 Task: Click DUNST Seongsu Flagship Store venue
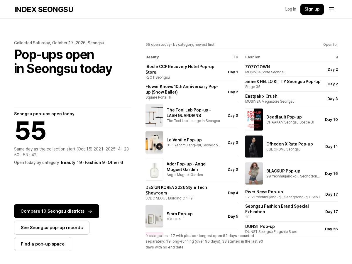[x=271, y=232]
